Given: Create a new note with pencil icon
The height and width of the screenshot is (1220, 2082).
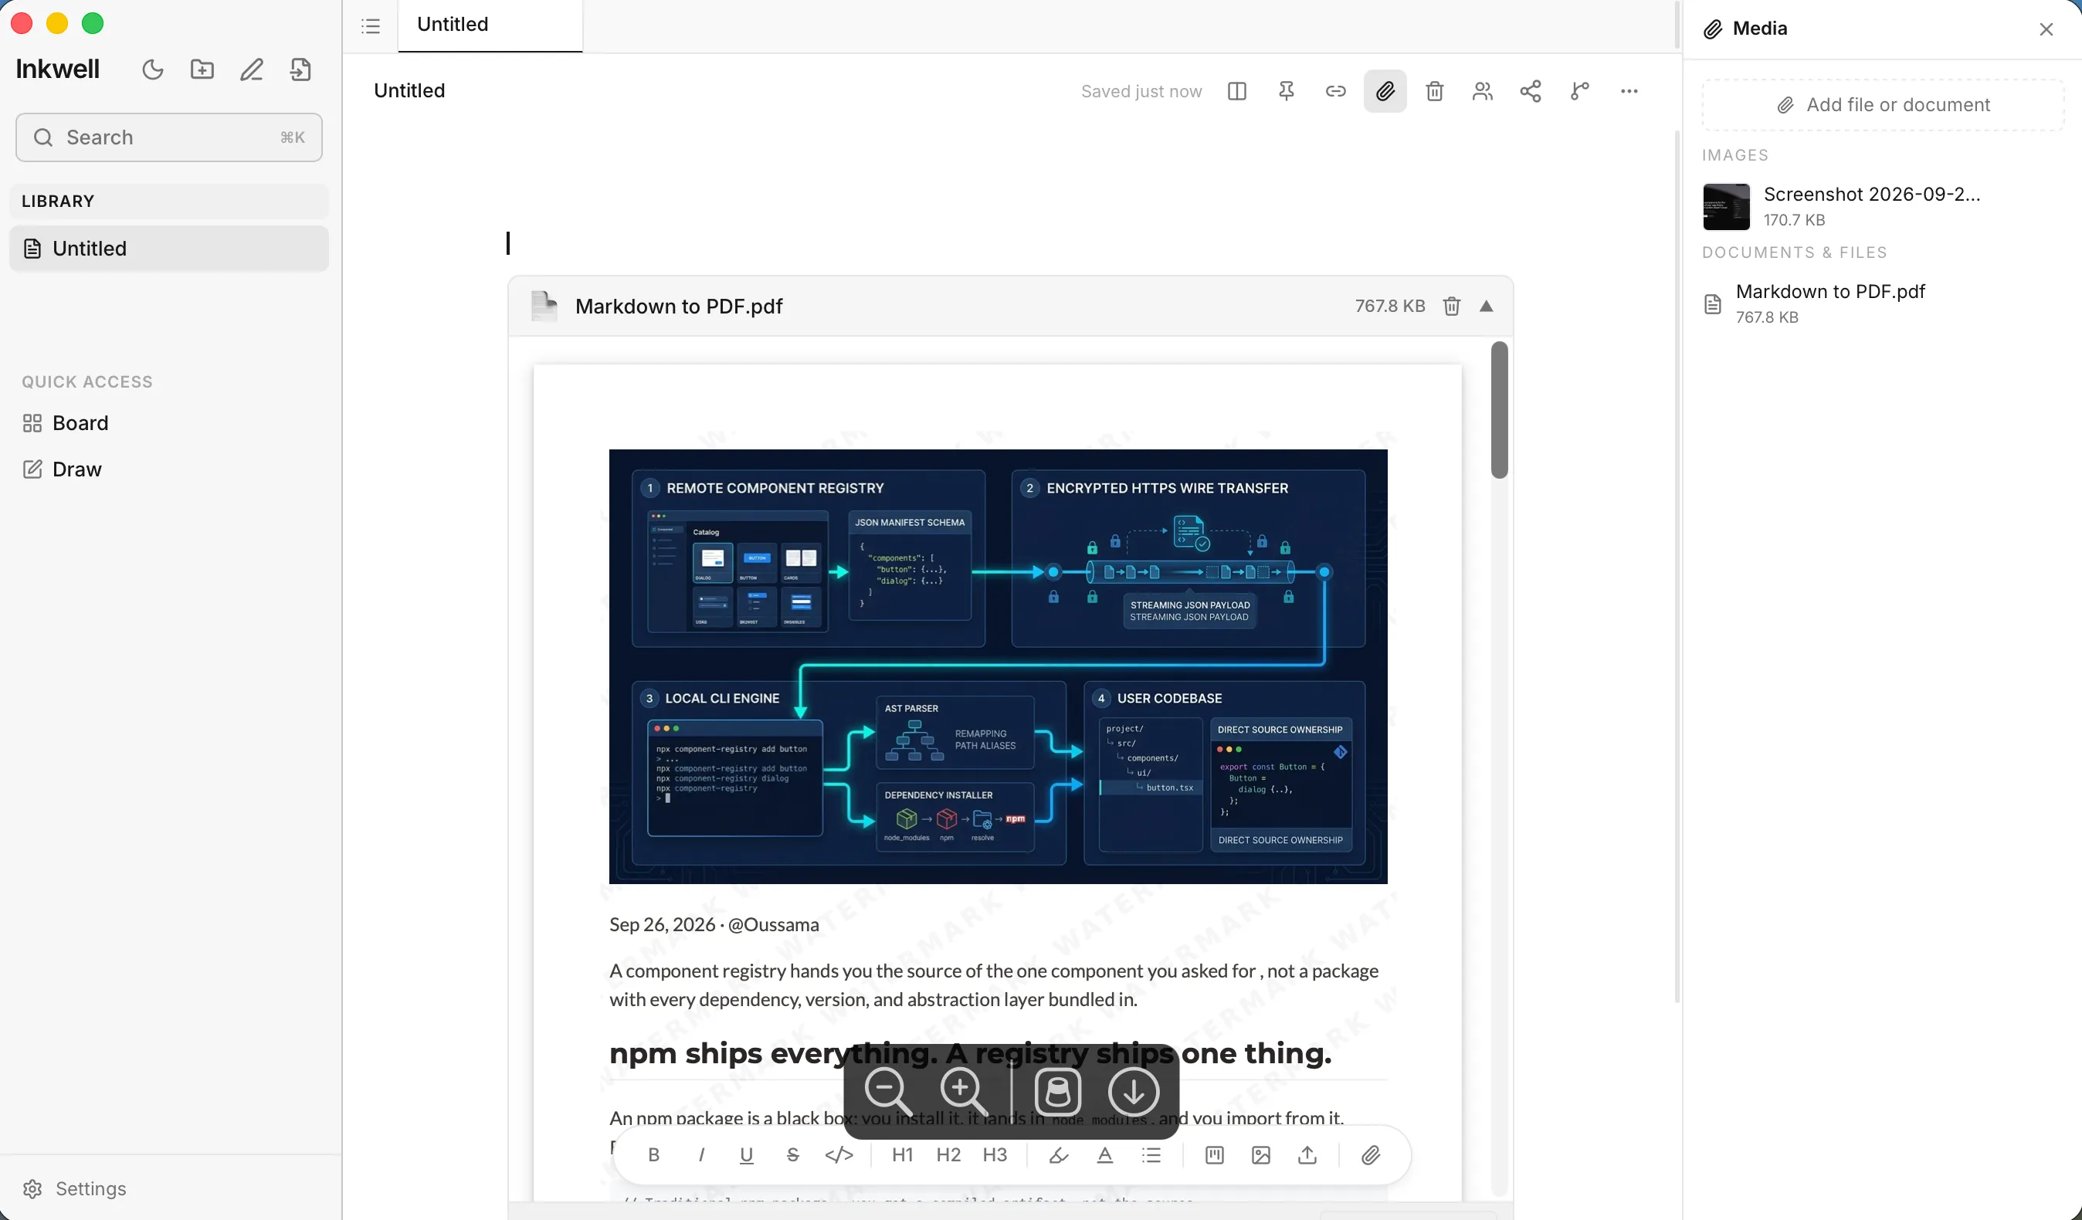Looking at the screenshot, I should (252, 69).
